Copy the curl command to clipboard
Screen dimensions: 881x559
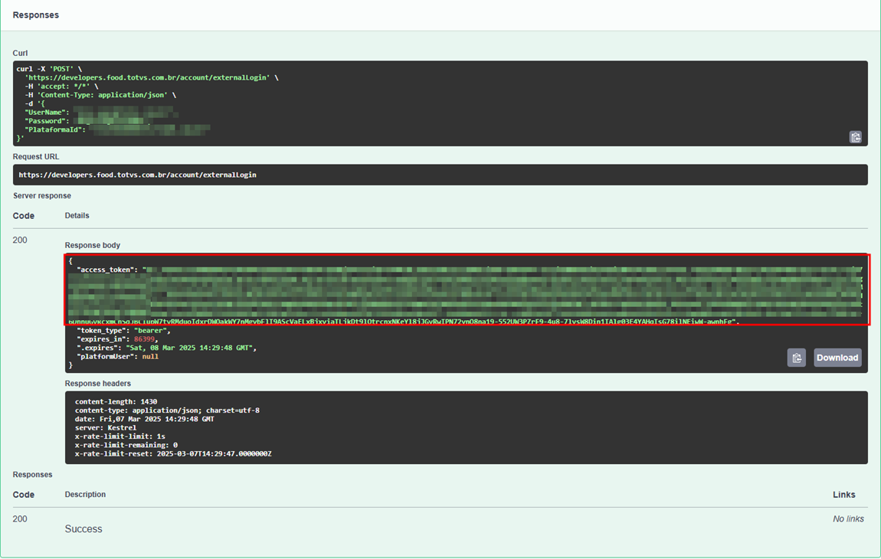(855, 137)
